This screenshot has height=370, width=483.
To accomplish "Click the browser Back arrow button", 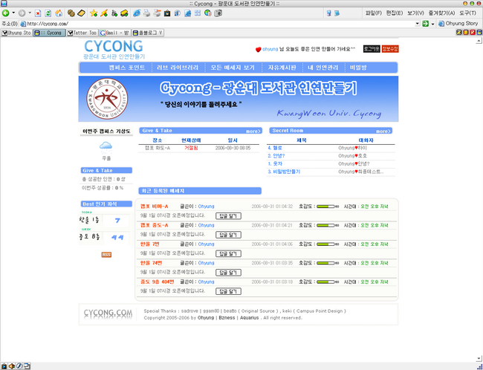I will 6,13.
